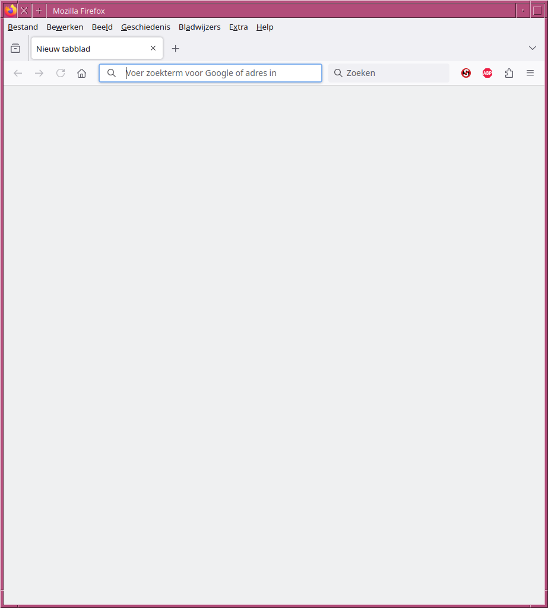Image resolution: width=548 pixels, height=608 pixels.
Task: Open recent browsing view icon left of tabs
Action: click(15, 49)
